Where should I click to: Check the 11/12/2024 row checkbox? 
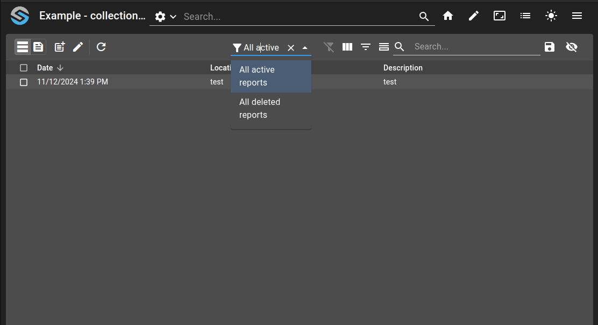click(x=24, y=82)
